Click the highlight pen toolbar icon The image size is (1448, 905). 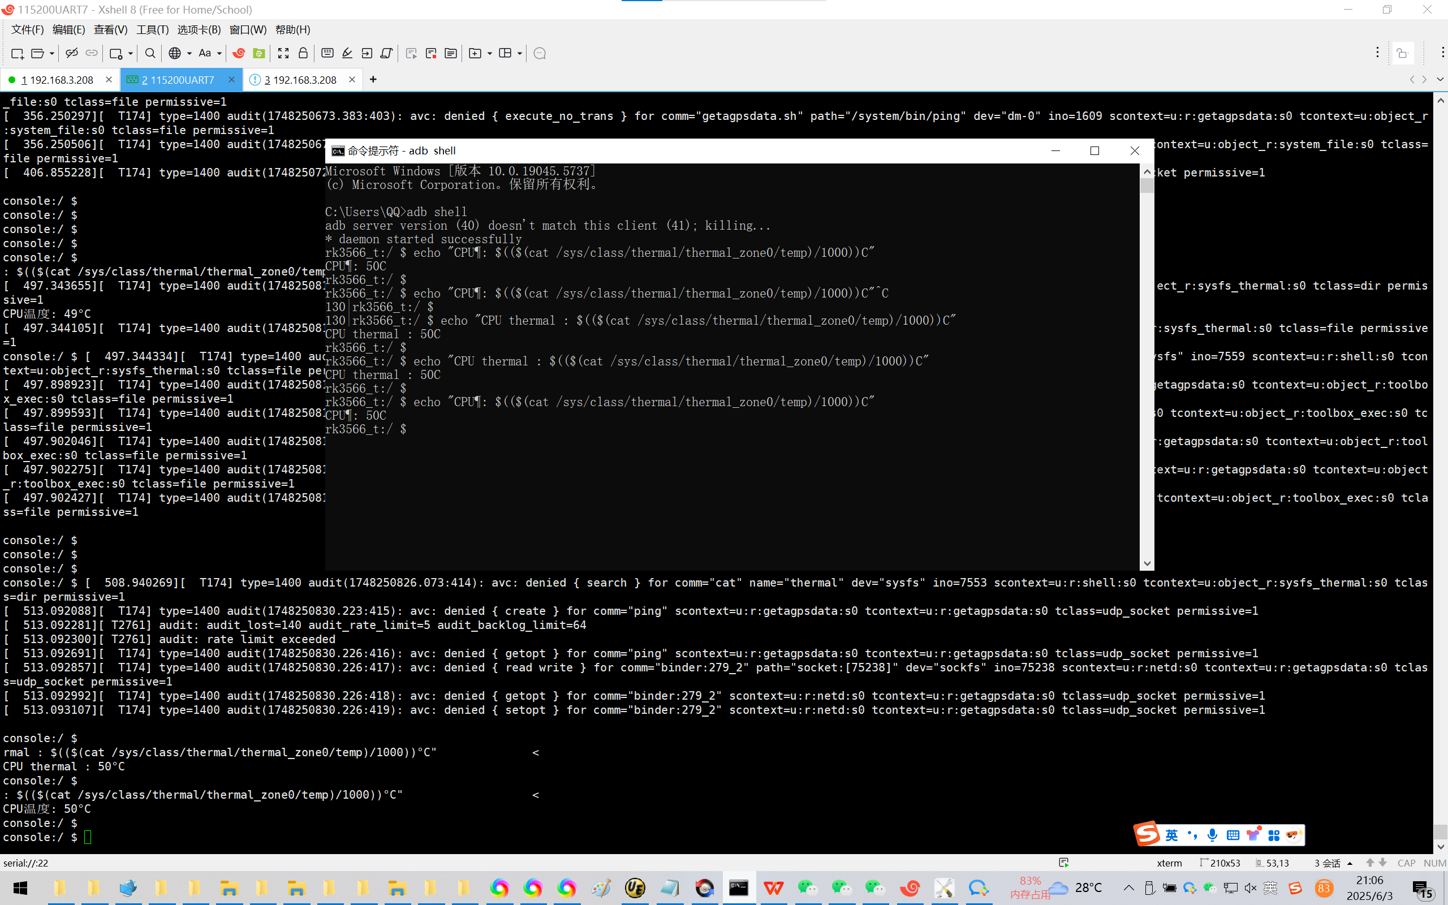point(347,53)
